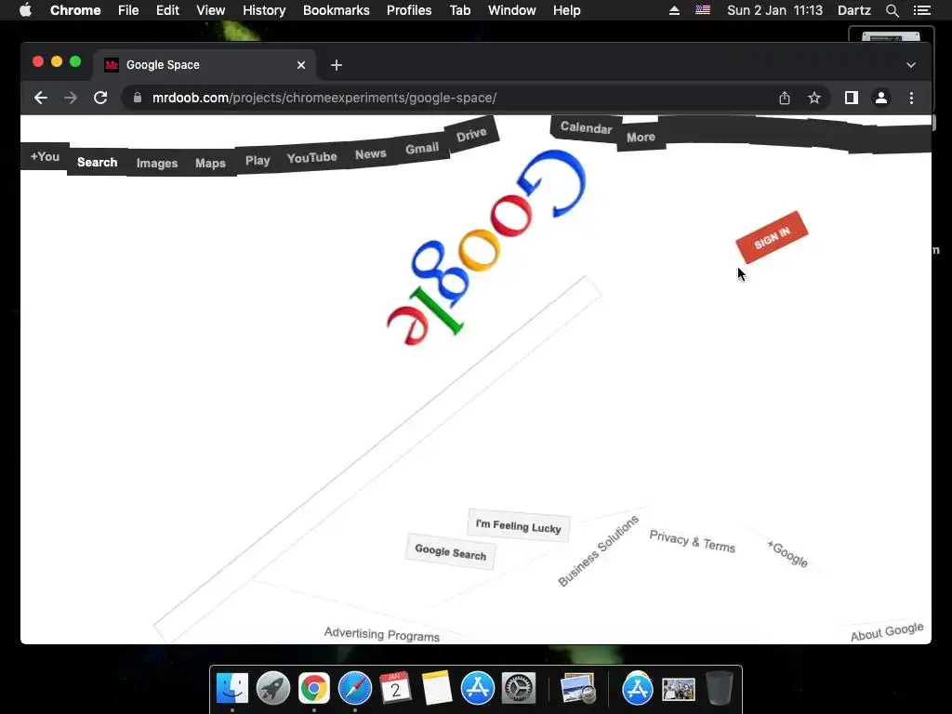Click the floating Maps link
The width and height of the screenshot is (952, 714).
coord(210,164)
